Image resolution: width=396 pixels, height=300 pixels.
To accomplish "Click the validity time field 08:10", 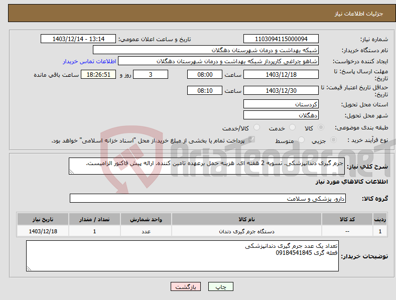I will [x=205, y=90].
